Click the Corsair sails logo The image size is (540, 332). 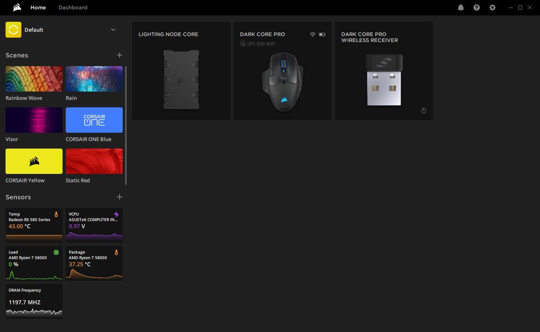17,8
